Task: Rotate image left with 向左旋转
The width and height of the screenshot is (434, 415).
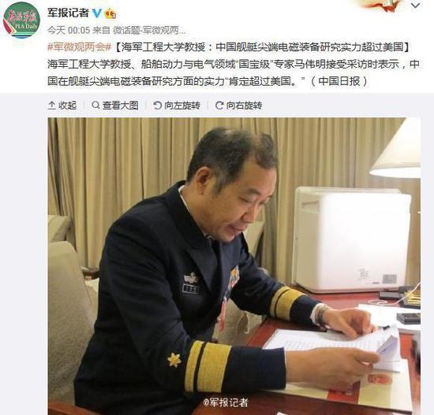Action: [177, 106]
